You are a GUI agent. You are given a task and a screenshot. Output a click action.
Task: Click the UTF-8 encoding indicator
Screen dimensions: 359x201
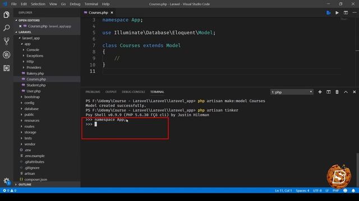coord(317,190)
